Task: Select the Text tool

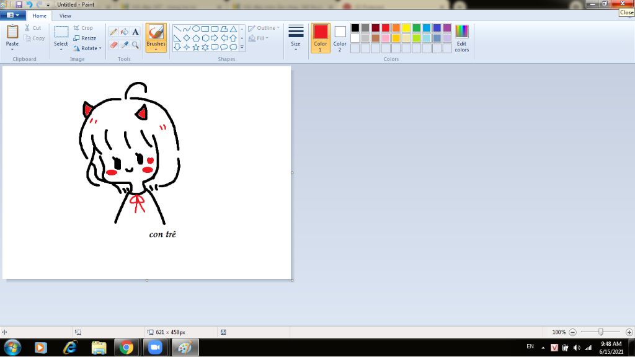Action: point(135,32)
